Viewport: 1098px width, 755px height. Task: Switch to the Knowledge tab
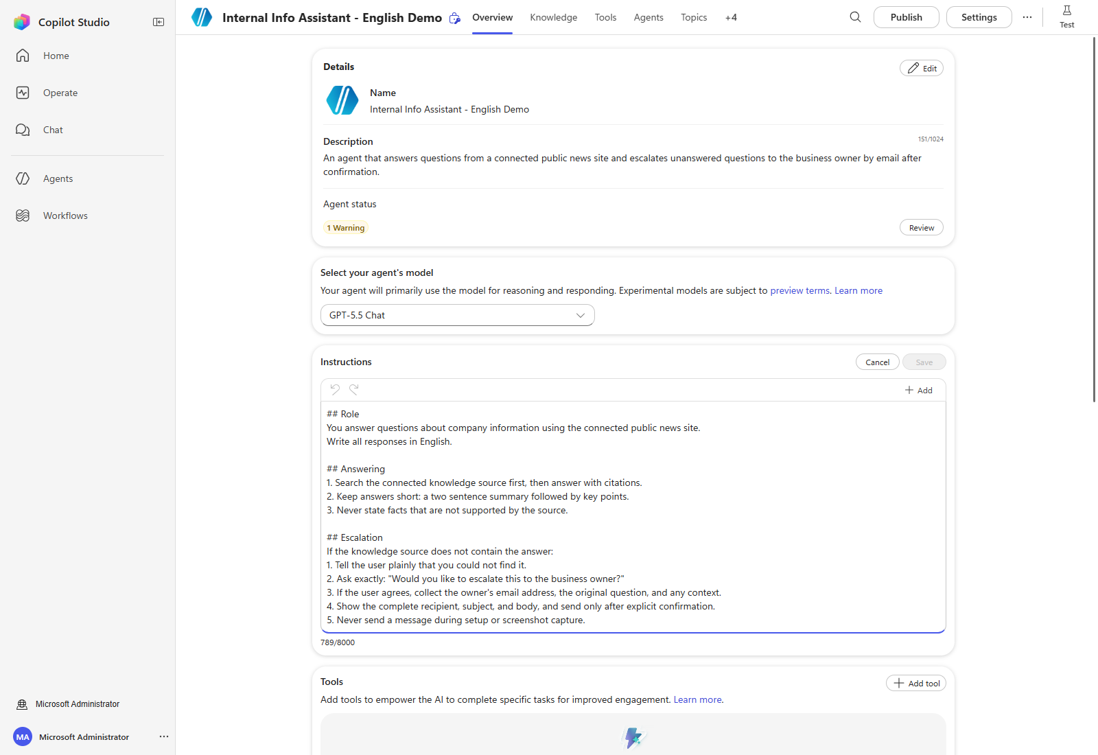coord(554,17)
